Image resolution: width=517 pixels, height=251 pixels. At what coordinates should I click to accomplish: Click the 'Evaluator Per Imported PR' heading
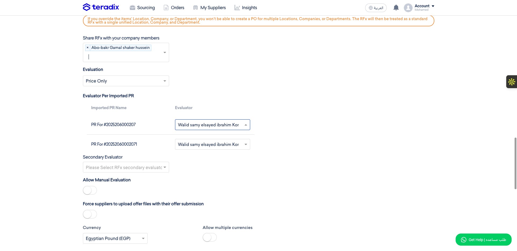tap(108, 96)
